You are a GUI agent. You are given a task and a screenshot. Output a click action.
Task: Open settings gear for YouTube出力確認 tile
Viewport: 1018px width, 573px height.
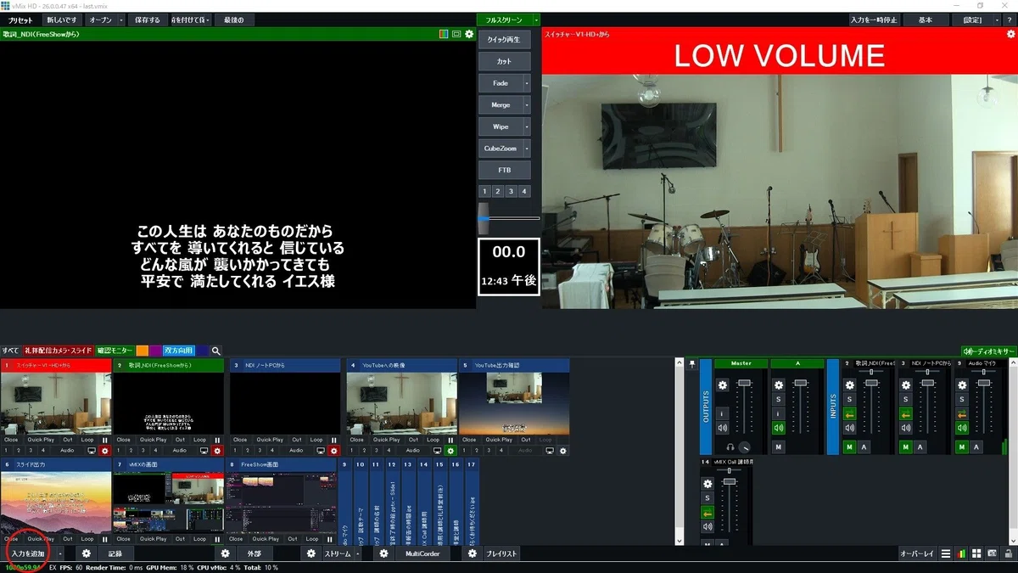tap(563, 451)
